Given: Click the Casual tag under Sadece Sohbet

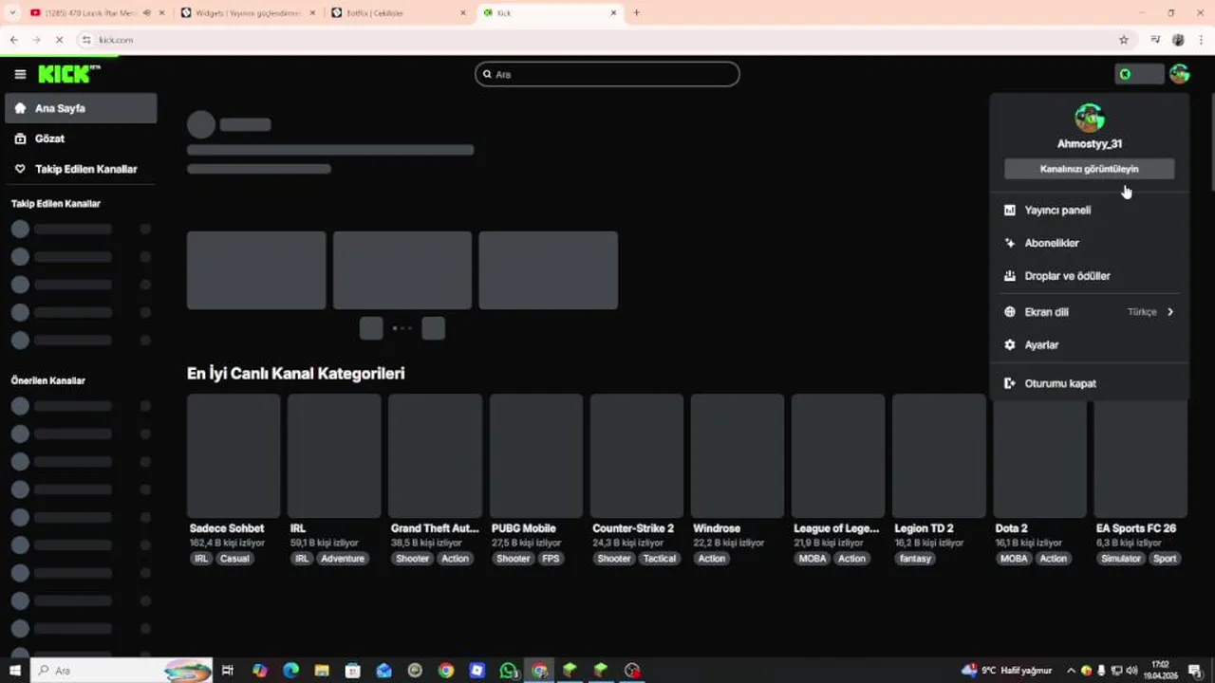Looking at the screenshot, I should click(x=234, y=559).
